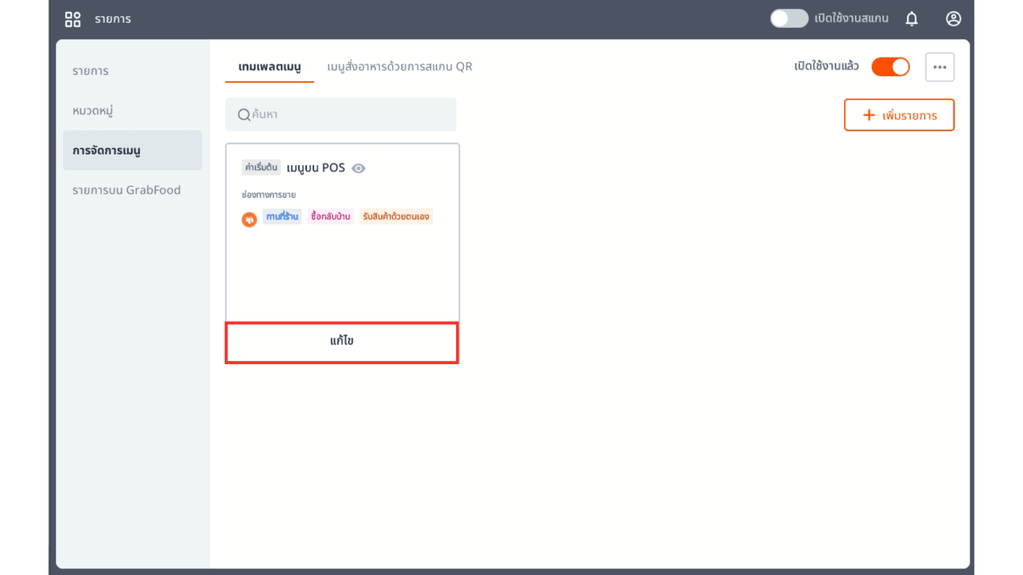Click the grid apps menu icon

pyautogui.click(x=72, y=19)
